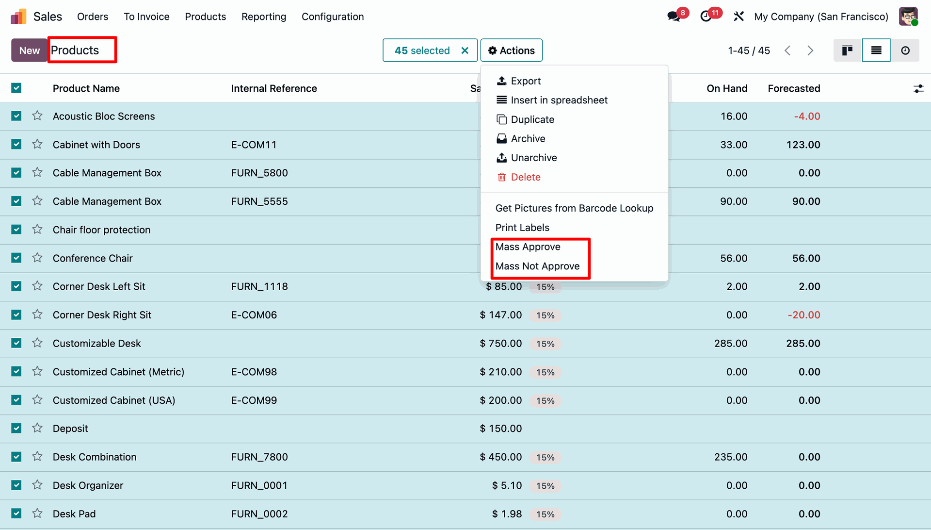Clear the 45 selected records
This screenshot has width=931, height=530.
tap(465, 50)
